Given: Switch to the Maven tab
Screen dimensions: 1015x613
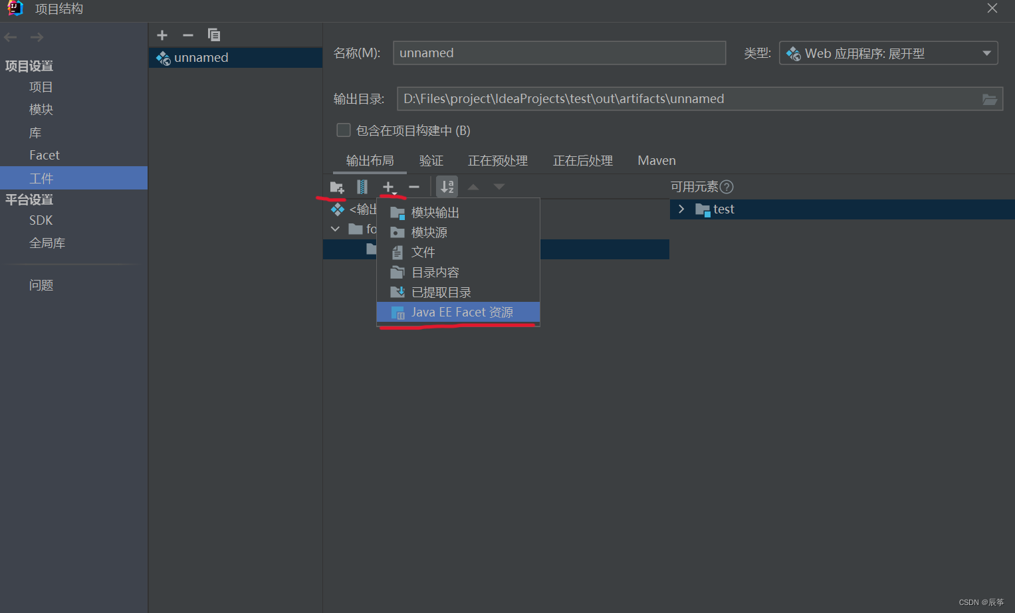Looking at the screenshot, I should [657, 161].
